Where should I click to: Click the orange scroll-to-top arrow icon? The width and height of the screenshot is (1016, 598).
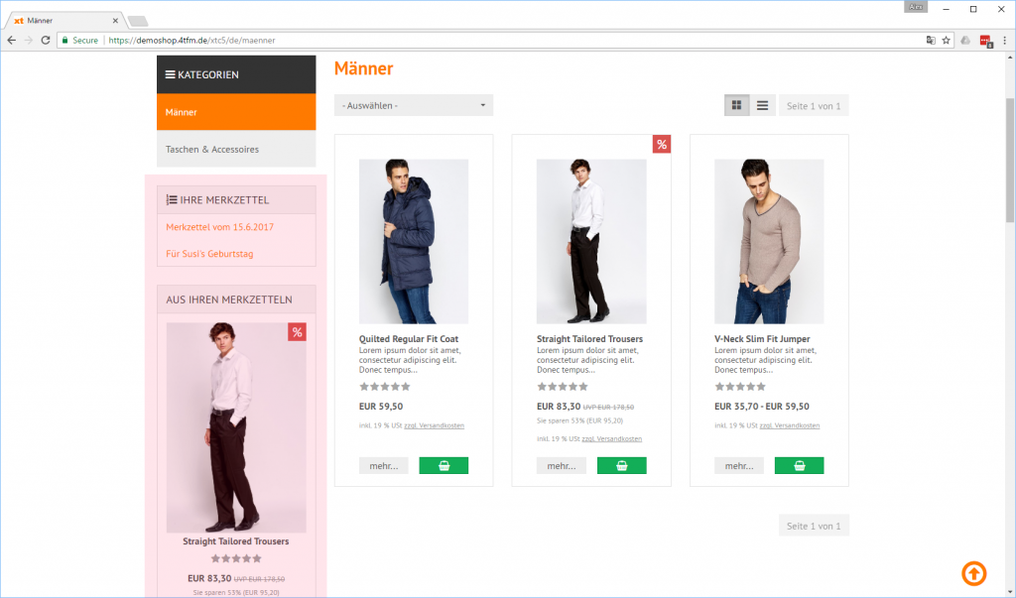pyautogui.click(x=973, y=573)
